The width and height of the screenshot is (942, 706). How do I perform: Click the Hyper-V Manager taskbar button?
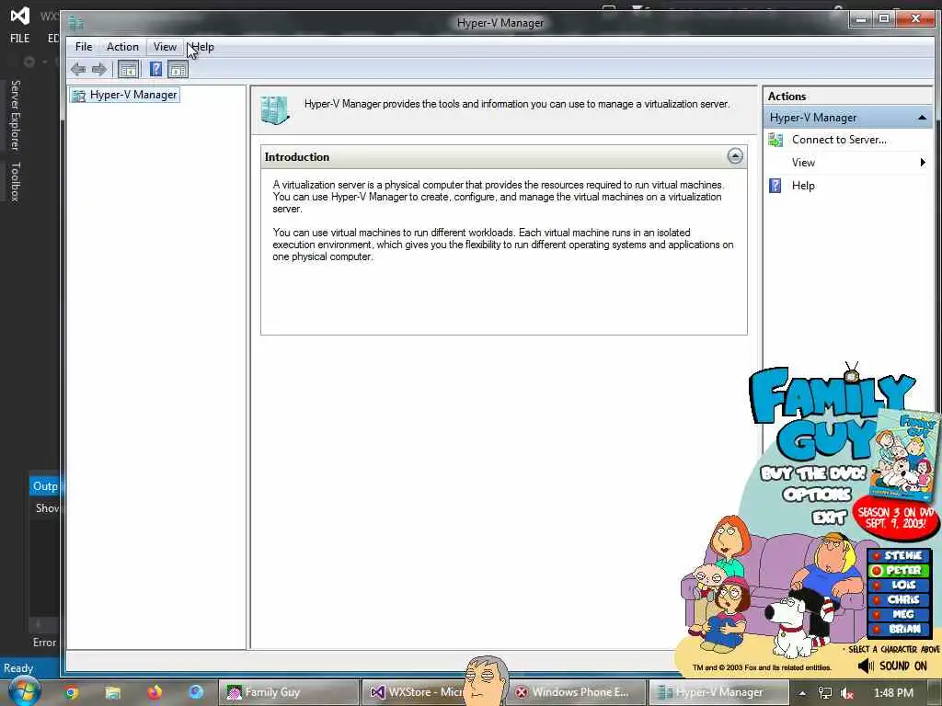718,693
